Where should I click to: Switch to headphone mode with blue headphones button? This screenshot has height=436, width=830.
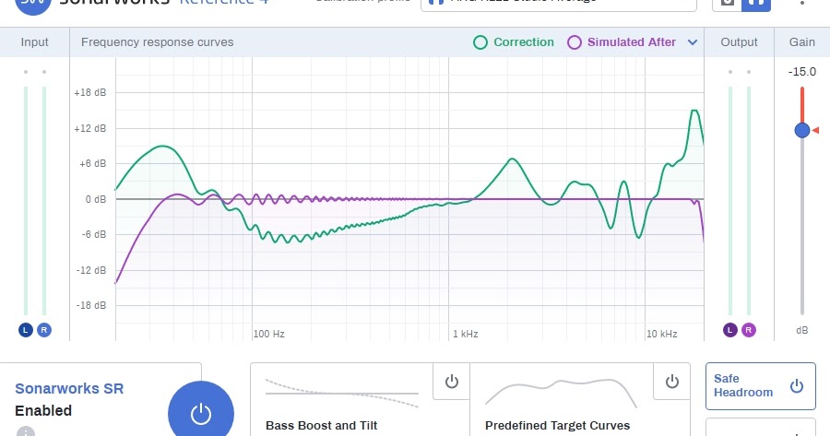(756, 5)
